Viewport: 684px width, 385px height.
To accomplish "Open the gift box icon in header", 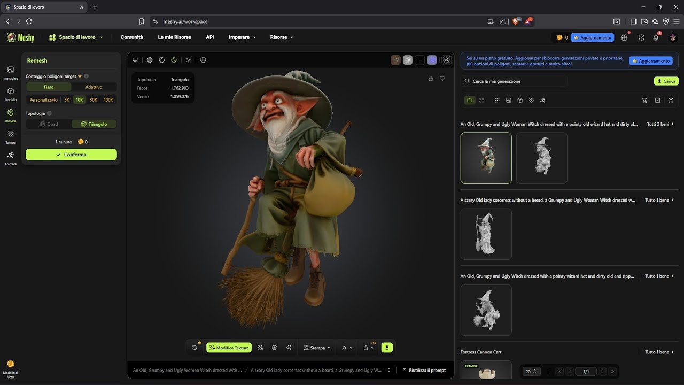I will (x=624, y=37).
